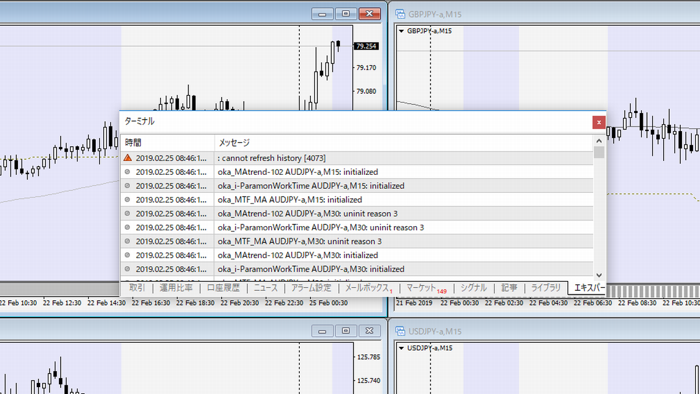Restore the bottom-left chart window

pyautogui.click(x=346, y=331)
